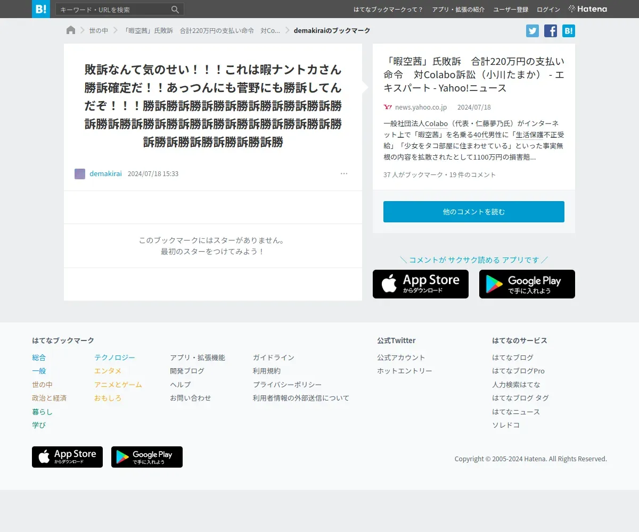Screen dimensions: 639x532
Task: Open はてなブログ タグ service link
Action: tap(520, 398)
